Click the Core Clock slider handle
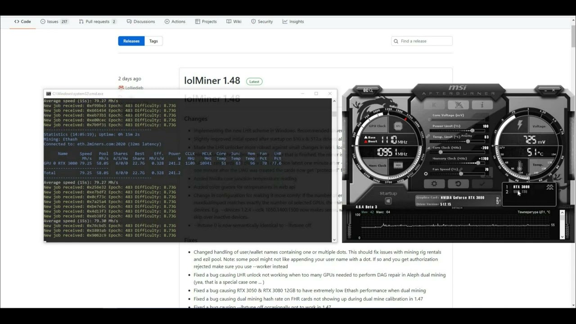 [440, 152]
